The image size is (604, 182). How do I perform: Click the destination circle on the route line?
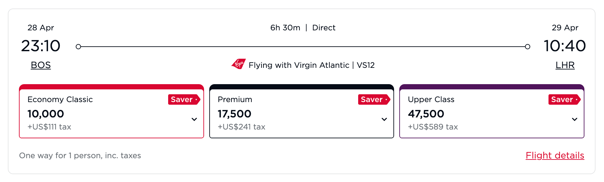click(528, 47)
